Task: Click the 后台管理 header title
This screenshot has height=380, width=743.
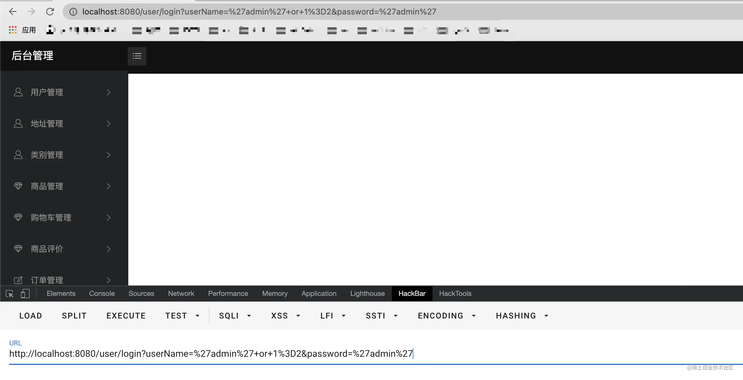Action: click(x=33, y=56)
